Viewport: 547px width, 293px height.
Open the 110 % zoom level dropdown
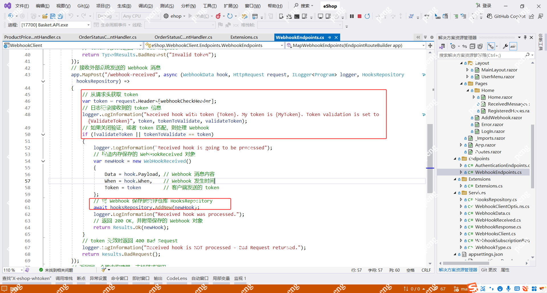13,270
